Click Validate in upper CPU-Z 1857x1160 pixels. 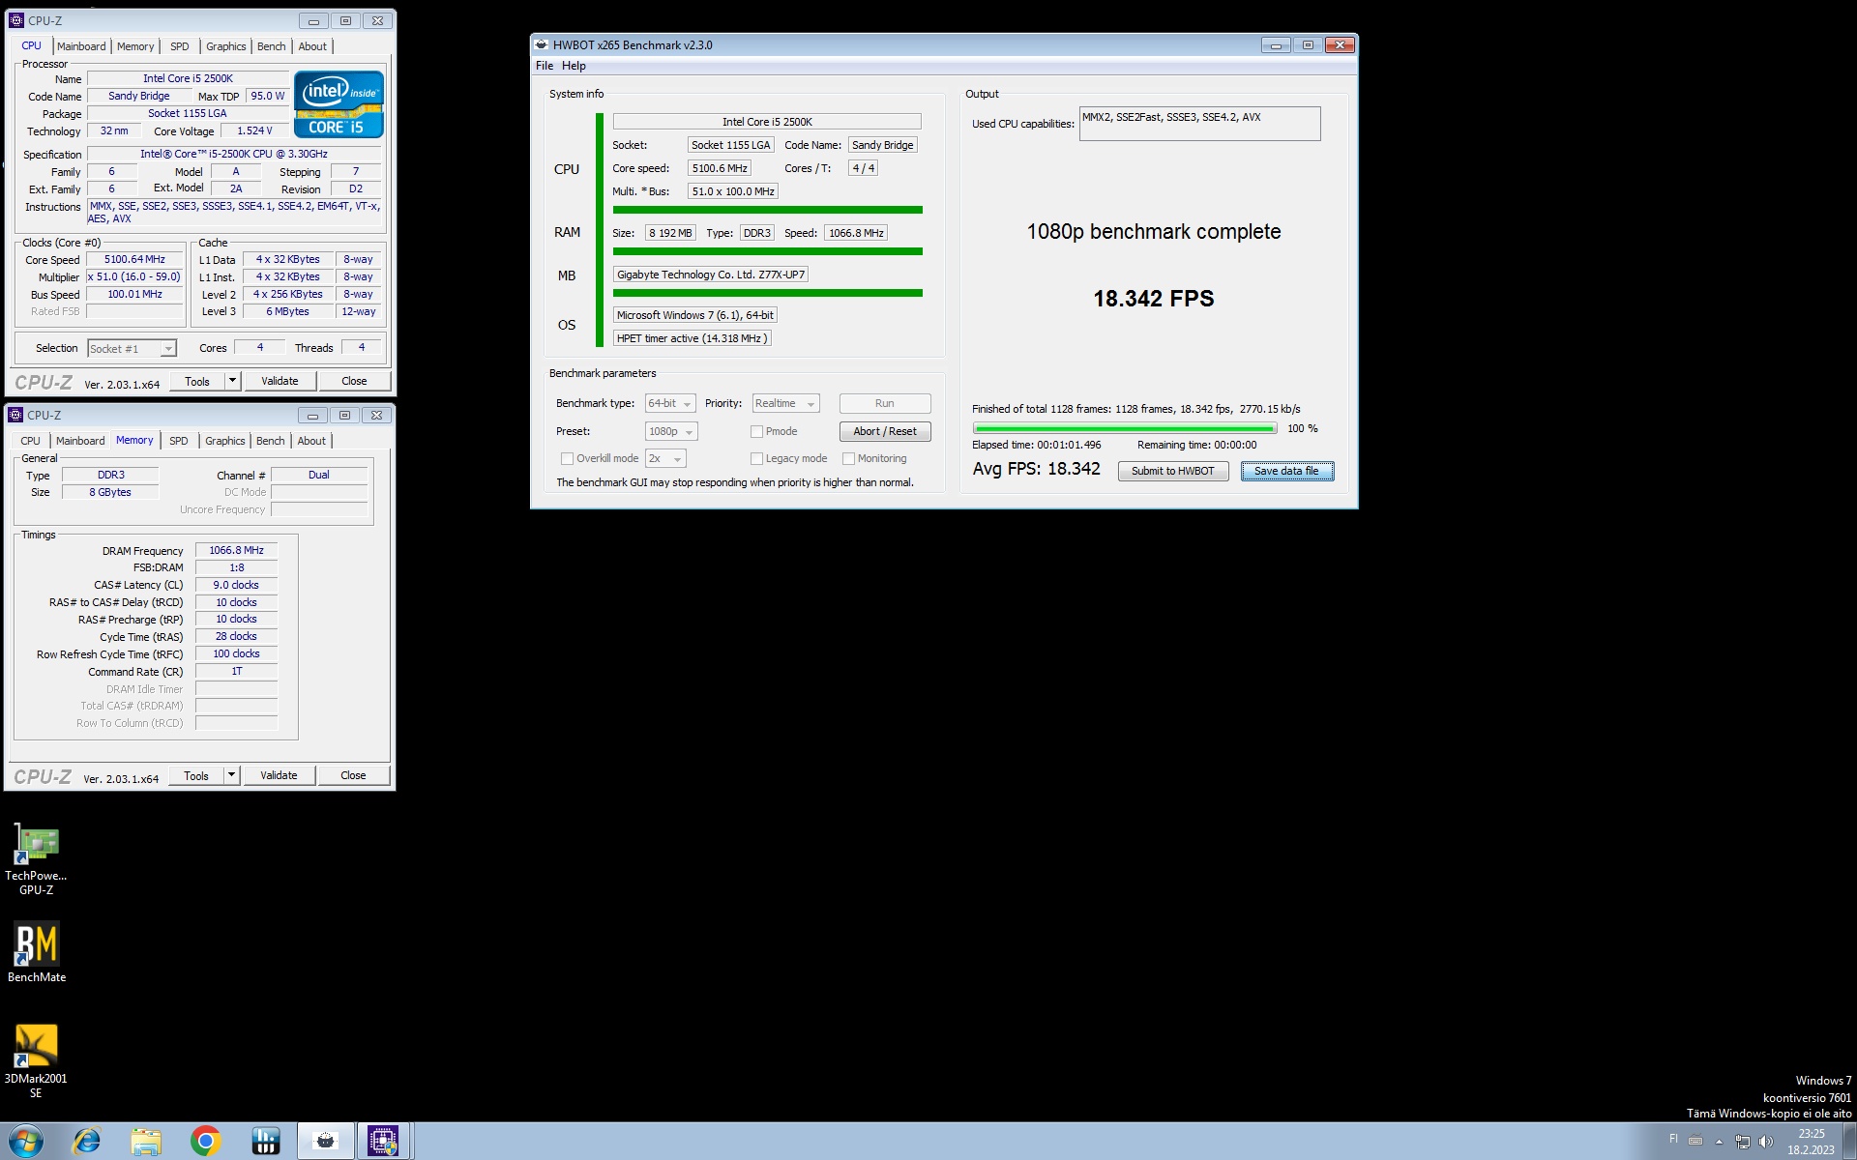[280, 381]
